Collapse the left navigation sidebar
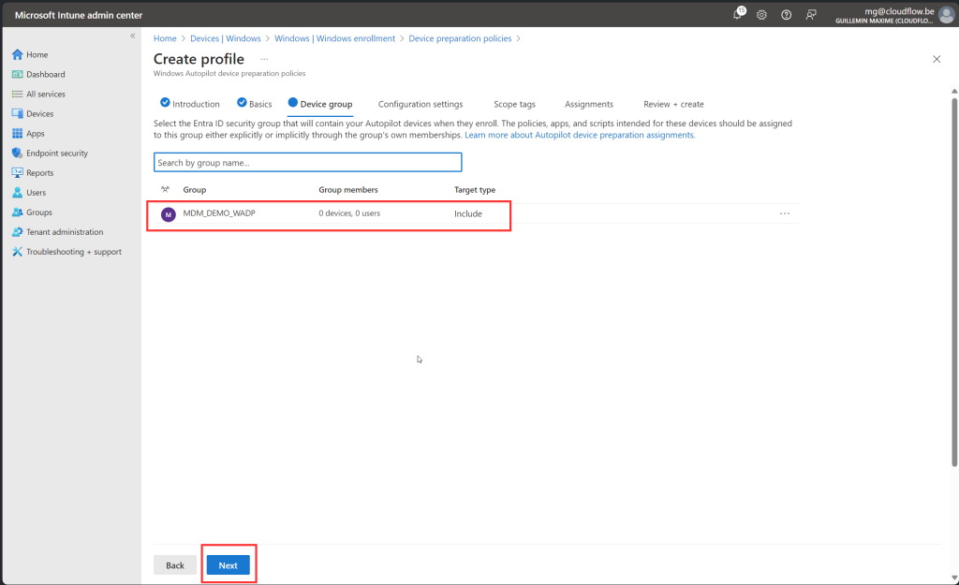Screen dimensions: 959x585 (x=133, y=37)
